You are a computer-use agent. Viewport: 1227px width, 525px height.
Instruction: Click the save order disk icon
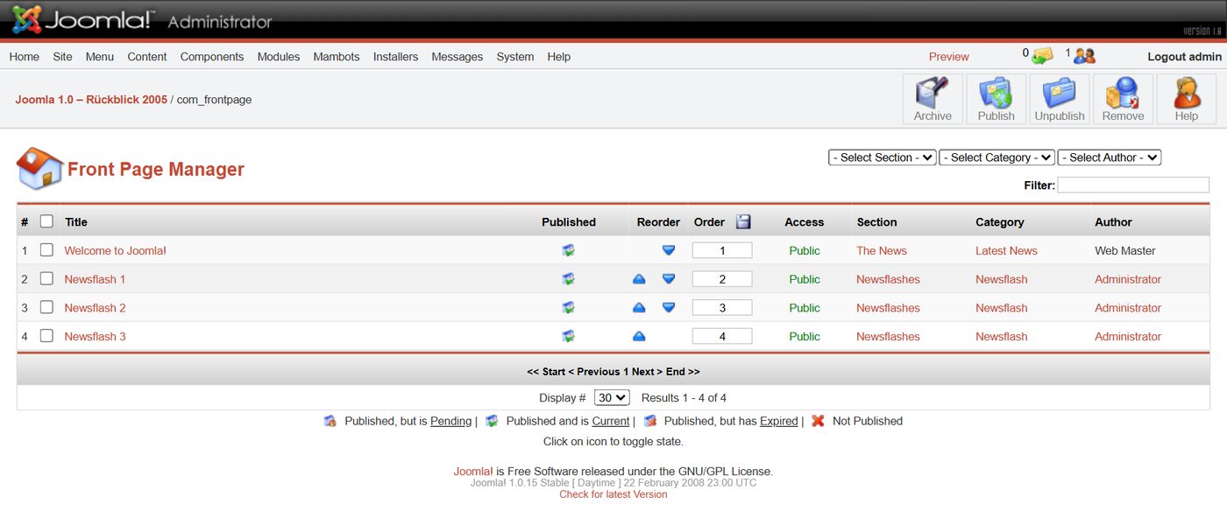pos(743,221)
